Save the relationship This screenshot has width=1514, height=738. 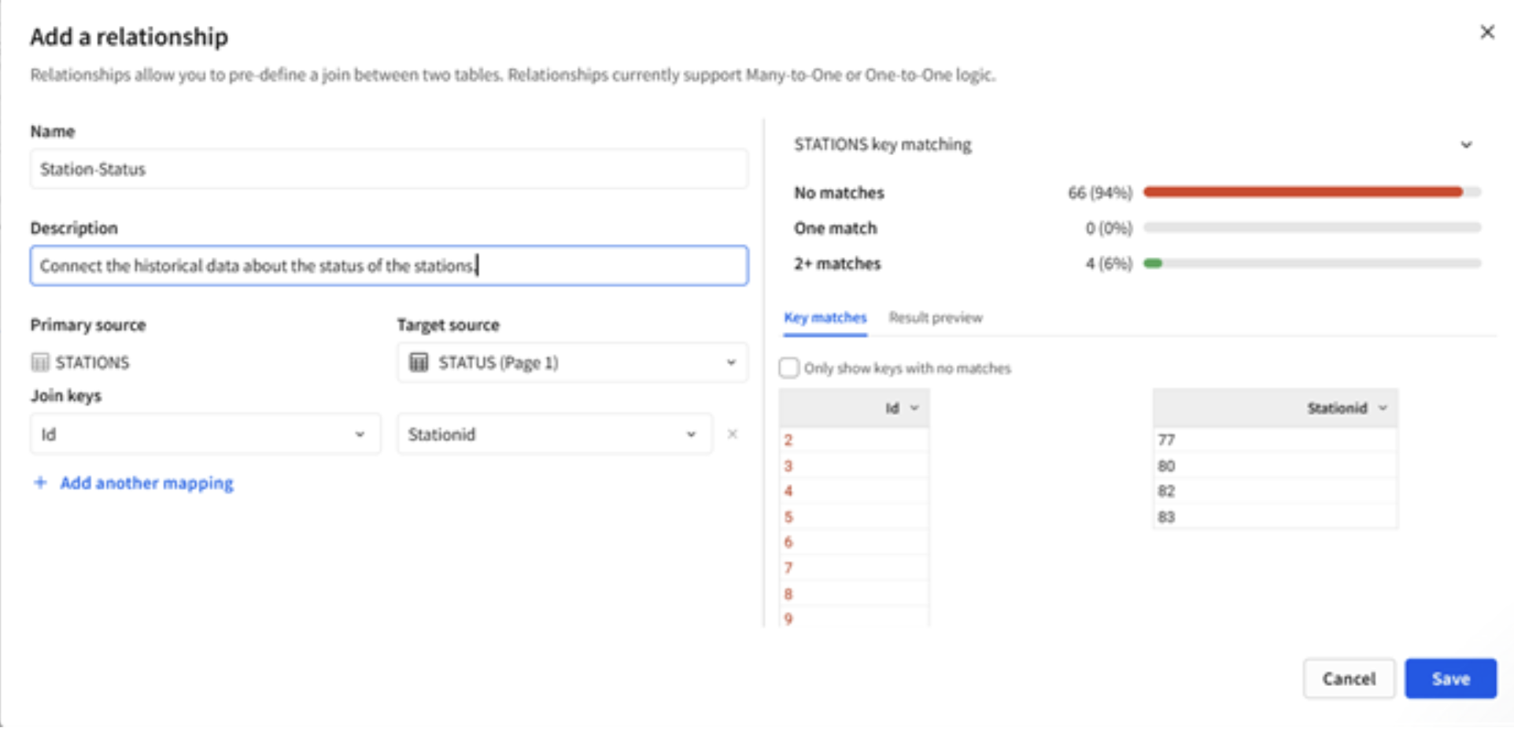[1449, 678]
